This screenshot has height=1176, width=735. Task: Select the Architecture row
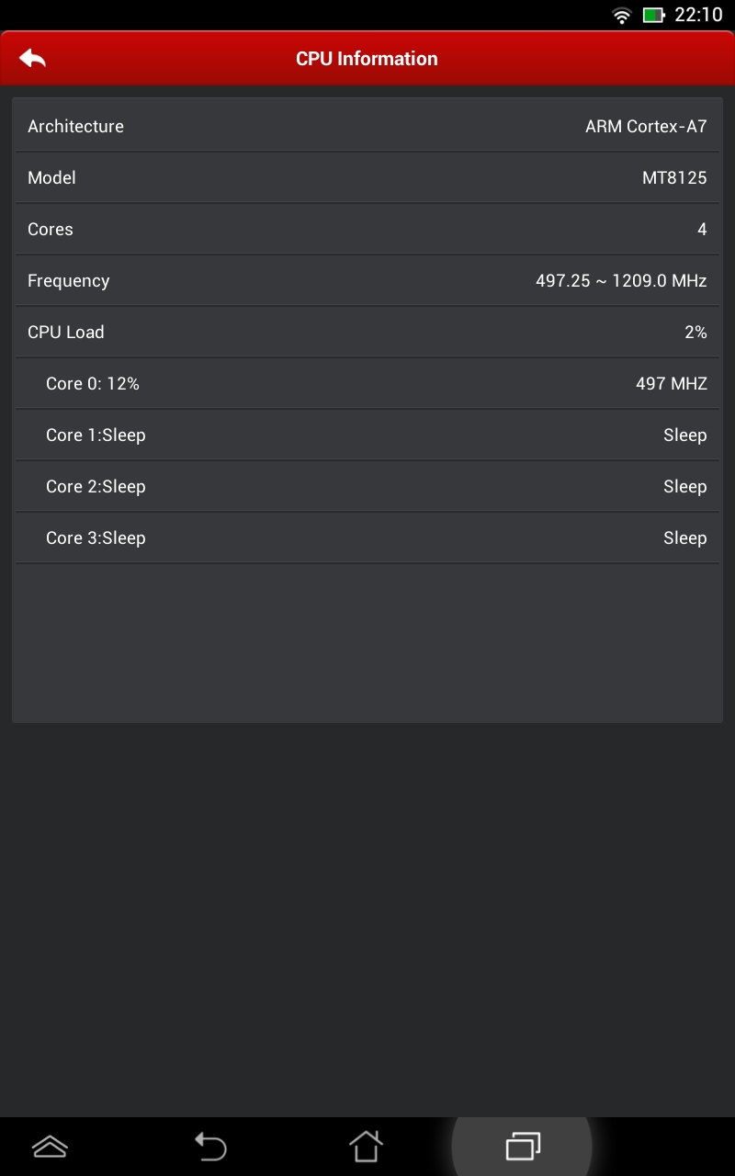click(367, 127)
